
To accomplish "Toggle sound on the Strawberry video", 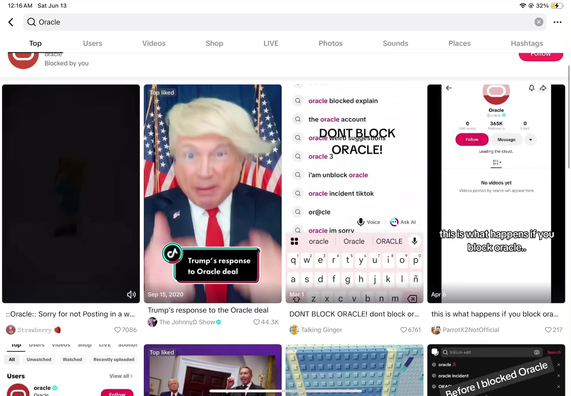I will pyautogui.click(x=131, y=294).
